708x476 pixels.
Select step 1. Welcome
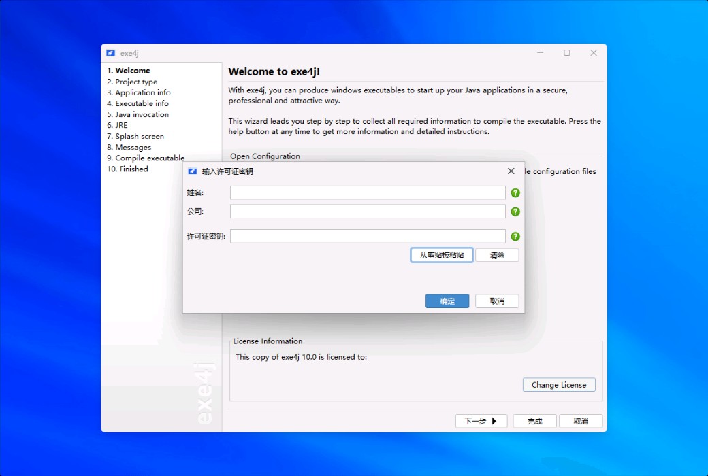tap(129, 71)
